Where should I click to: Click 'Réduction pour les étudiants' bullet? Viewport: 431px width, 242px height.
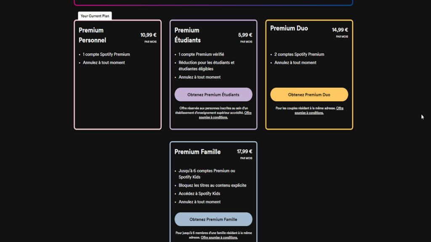pos(206,66)
